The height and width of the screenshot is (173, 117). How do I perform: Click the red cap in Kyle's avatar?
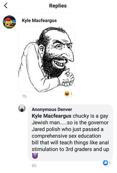(x=8, y=19)
